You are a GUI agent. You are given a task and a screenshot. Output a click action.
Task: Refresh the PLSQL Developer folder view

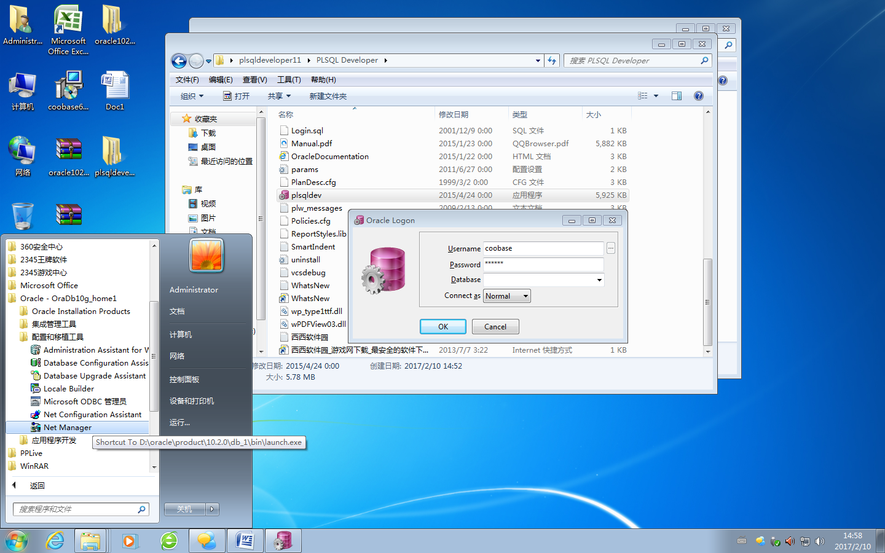click(x=552, y=60)
